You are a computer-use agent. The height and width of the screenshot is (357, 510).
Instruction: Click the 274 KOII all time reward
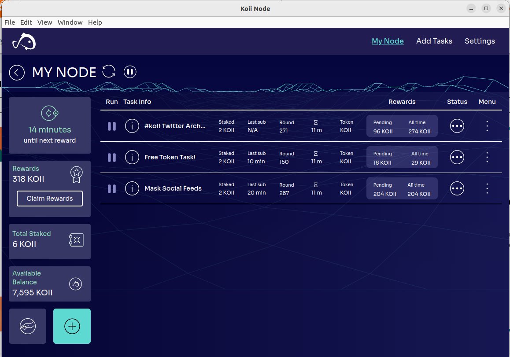coord(419,131)
